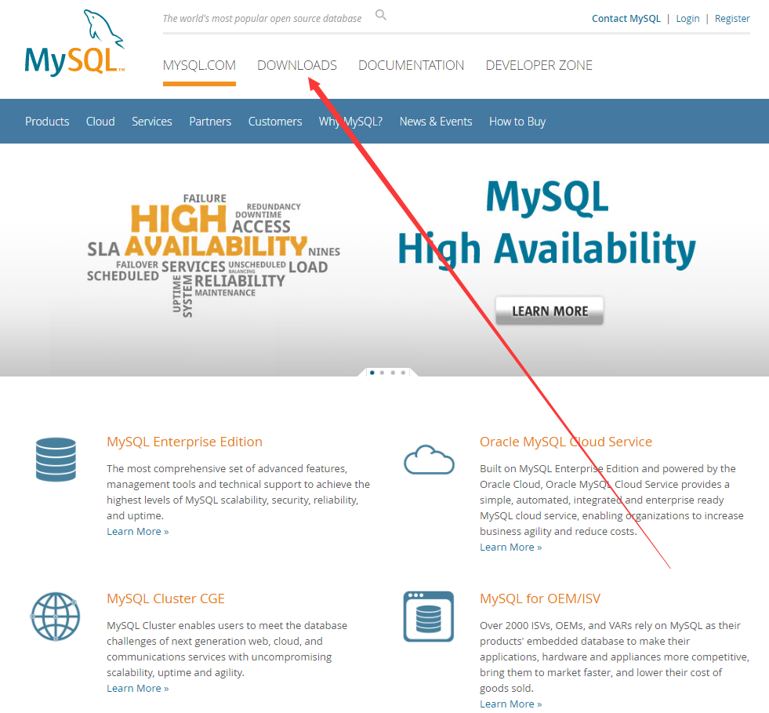The height and width of the screenshot is (713, 769).
Task: Click the Cloud Service cloud icon
Action: pos(429,460)
